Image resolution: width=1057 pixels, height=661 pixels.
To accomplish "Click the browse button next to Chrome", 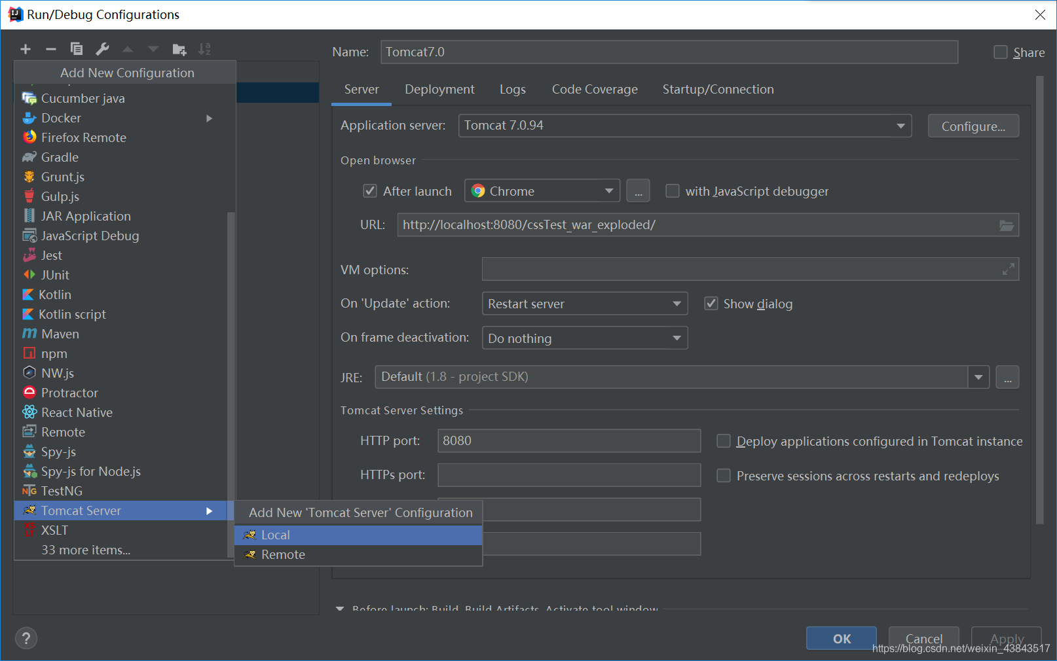I will pos(638,191).
